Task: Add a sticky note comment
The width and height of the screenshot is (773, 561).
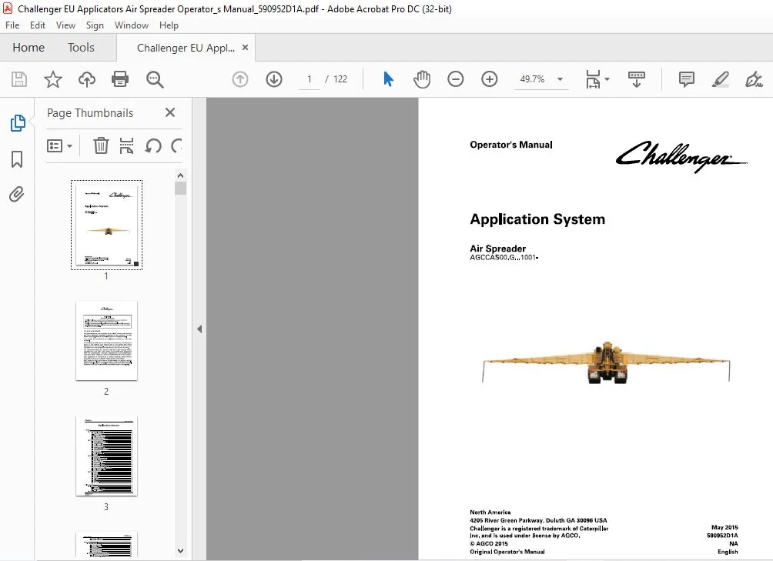Action: [686, 79]
